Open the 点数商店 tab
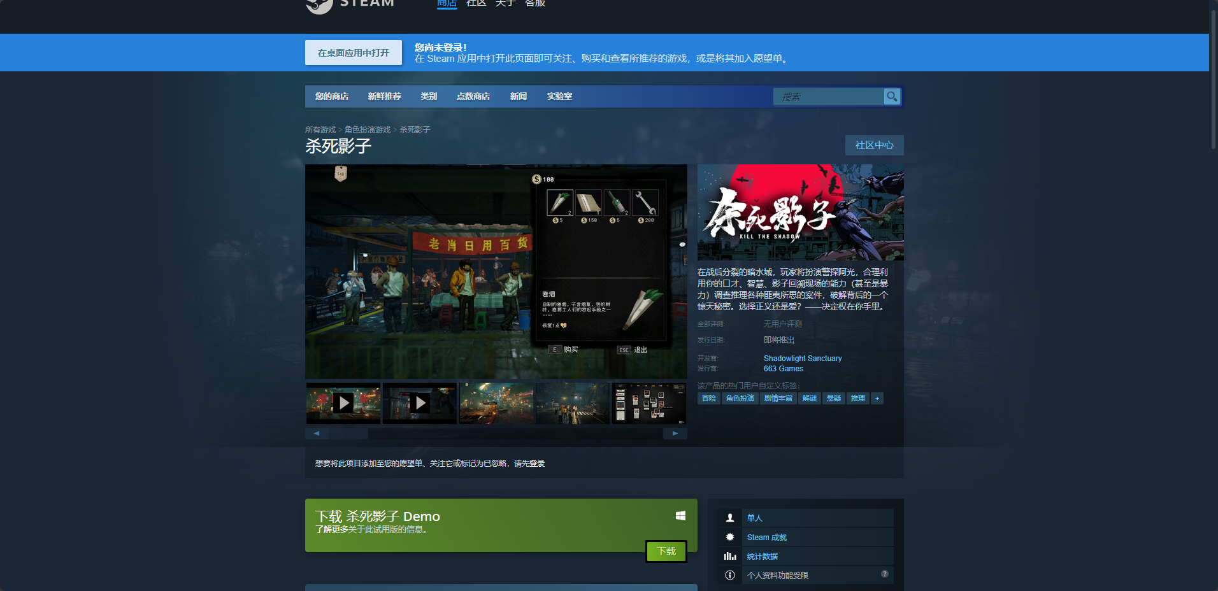1218x591 pixels. coord(473,96)
